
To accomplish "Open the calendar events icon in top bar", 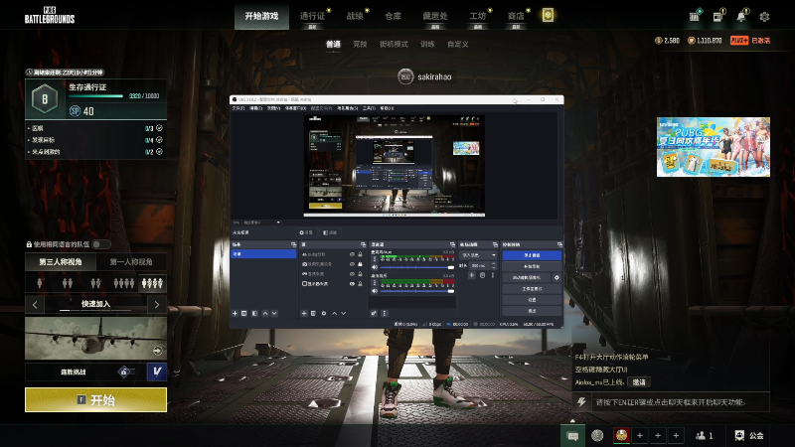I will click(x=695, y=16).
